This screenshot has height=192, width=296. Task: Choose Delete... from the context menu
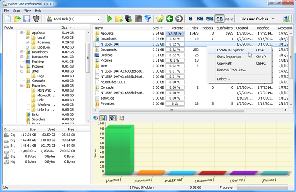[239, 79]
